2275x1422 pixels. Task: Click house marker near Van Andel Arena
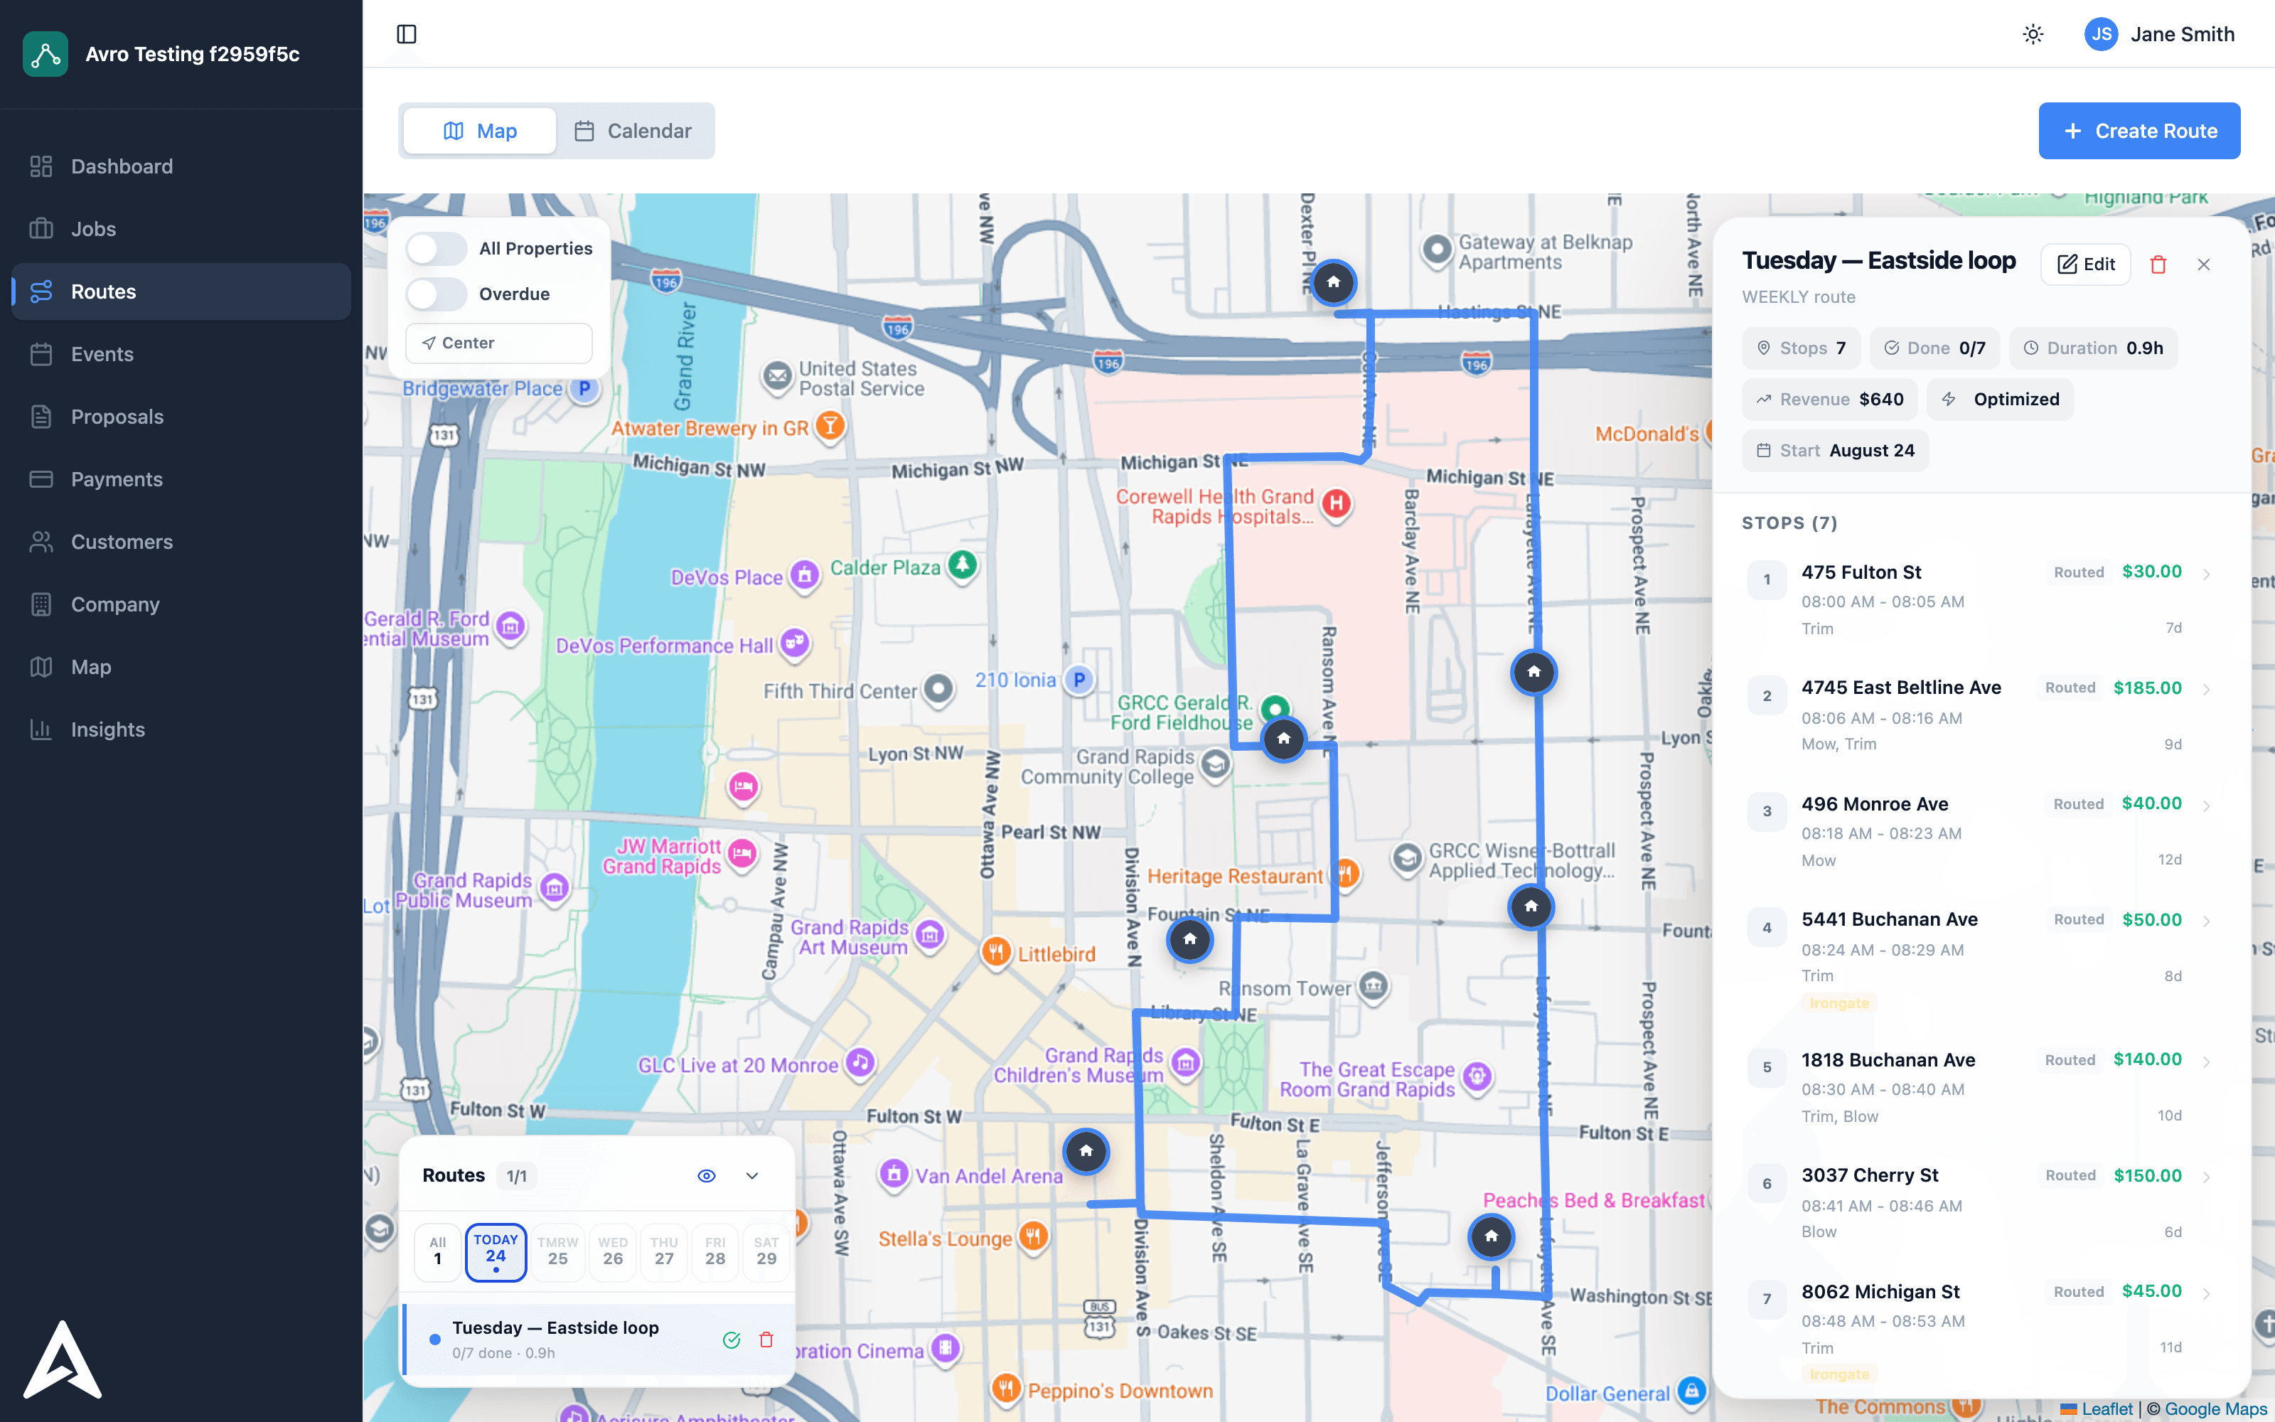[x=1086, y=1151]
